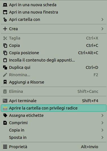Click the clipboard icon for Incolla il contenuto
This screenshot has width=107, height=151.
click(x=5, y=60)
